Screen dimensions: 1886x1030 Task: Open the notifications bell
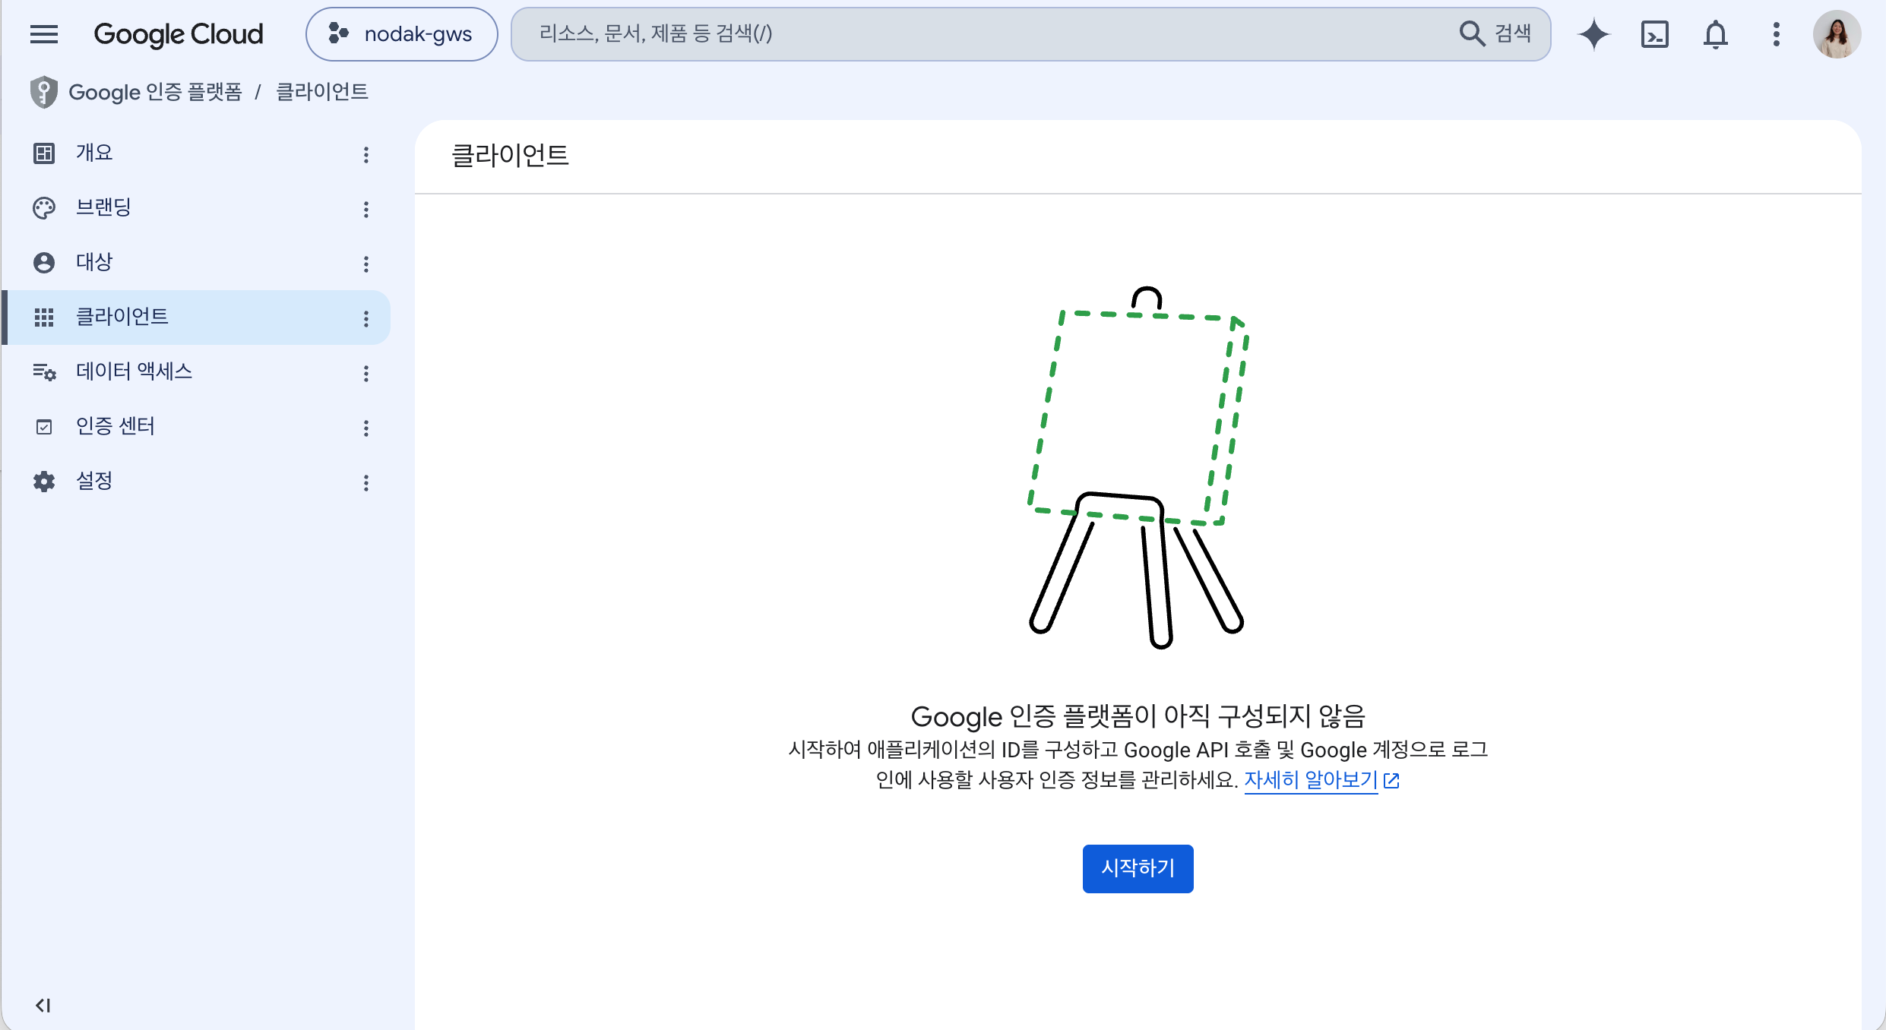1716,34
